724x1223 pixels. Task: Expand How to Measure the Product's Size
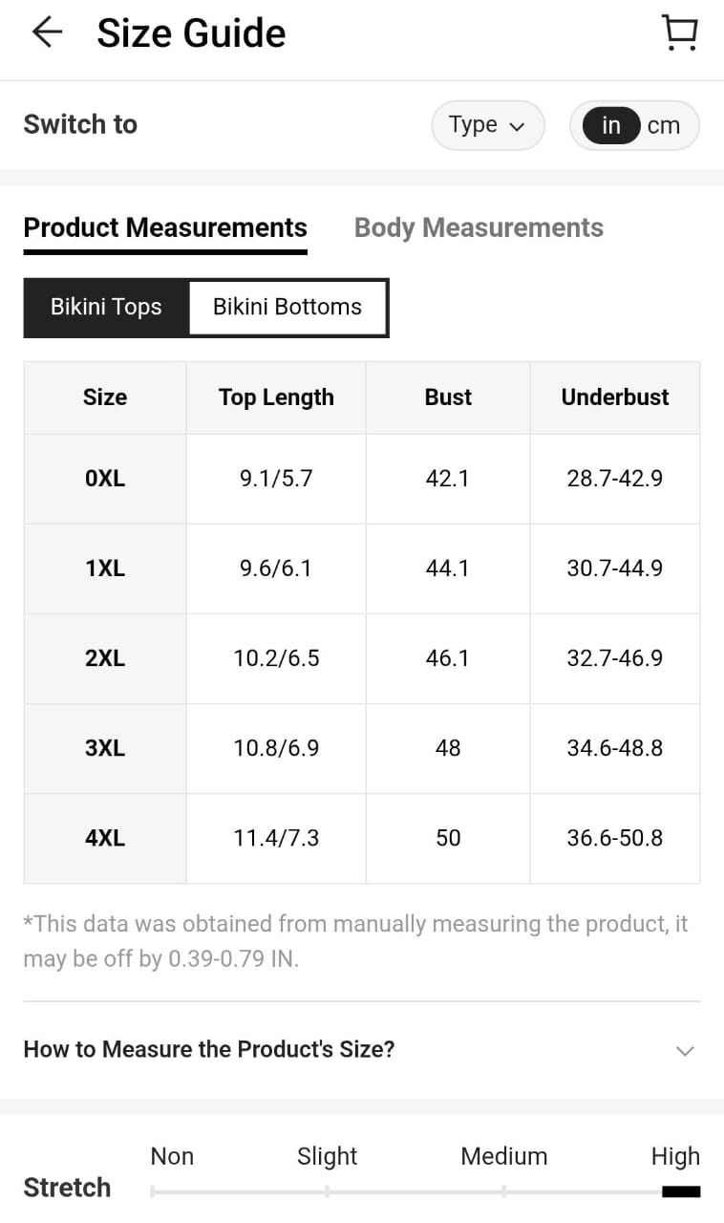[361, 1049]
